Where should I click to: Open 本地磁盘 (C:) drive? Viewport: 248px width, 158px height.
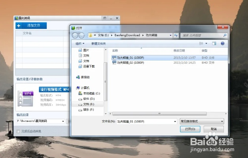91,93
